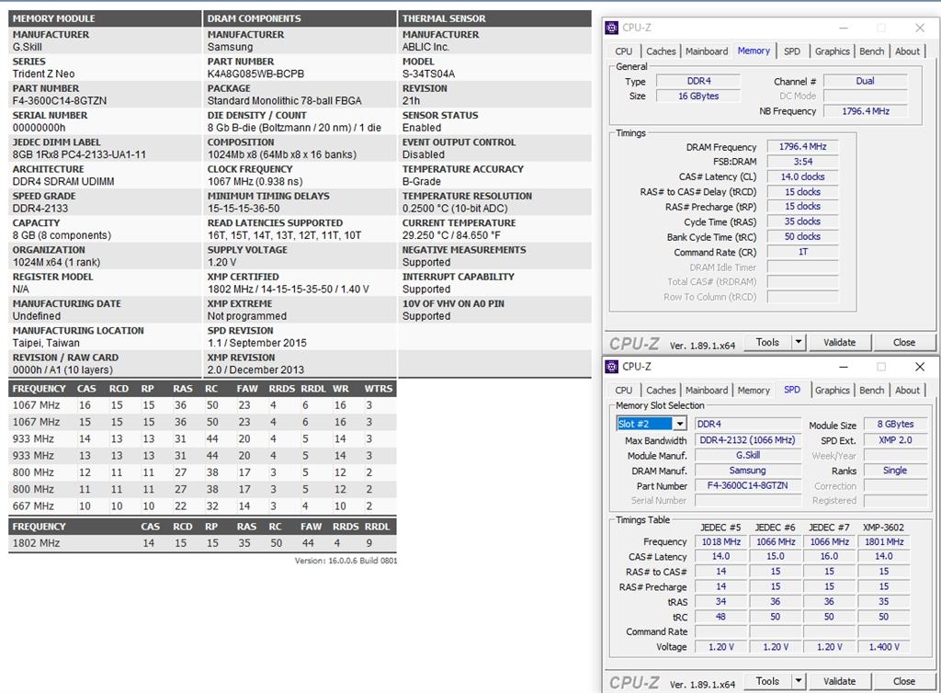
Task: Click the Max Bandwidth DDR4-2132 field
Action: tap(747, 440)
